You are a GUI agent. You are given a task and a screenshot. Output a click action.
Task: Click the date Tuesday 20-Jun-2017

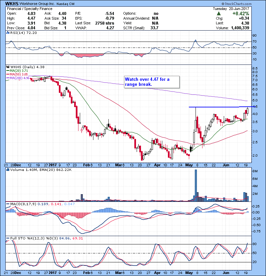click(231, 9)
